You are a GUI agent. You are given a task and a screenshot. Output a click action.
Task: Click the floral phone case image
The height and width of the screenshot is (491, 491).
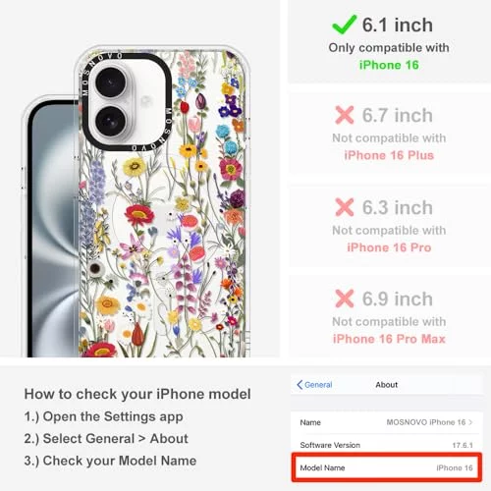coord(163,201)
